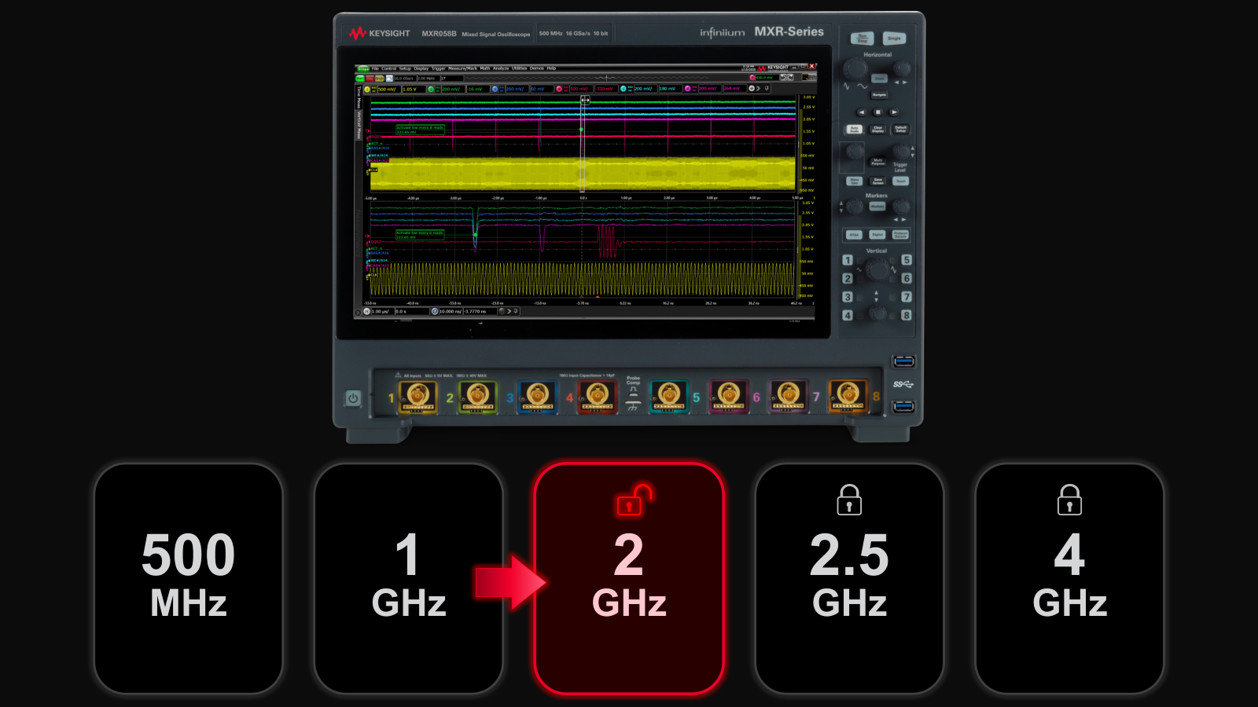Expand channel bar with the chevron arrow

pyautogui.click(x=759, y=88)
